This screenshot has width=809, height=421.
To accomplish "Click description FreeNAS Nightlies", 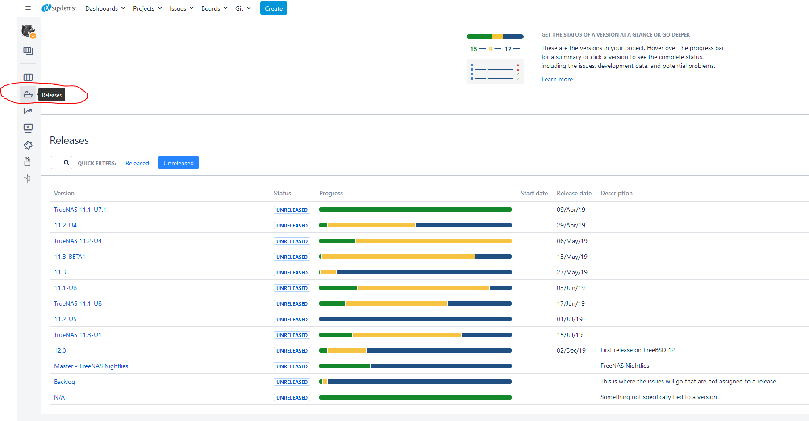I will click(x=625, y=366).
